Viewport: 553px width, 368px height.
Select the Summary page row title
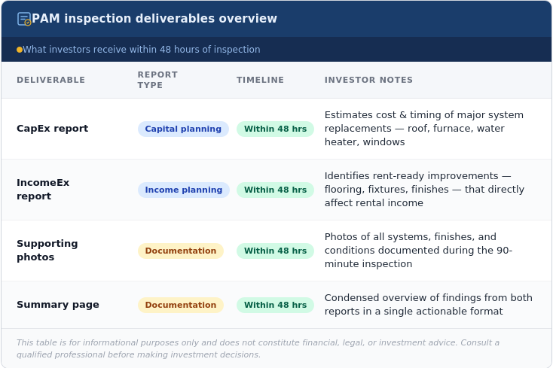(x=58, y=305)
